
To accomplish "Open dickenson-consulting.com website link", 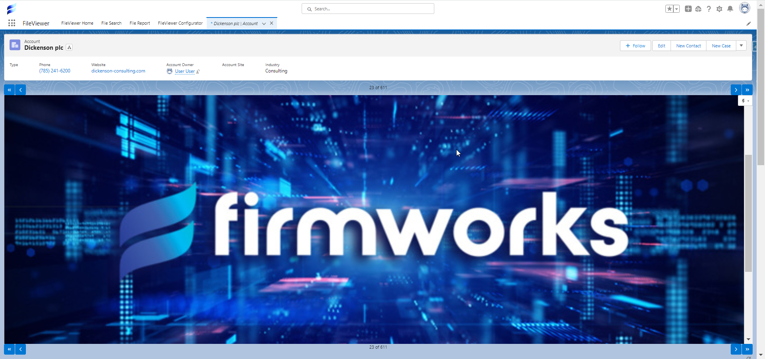I will click(118, 71).
